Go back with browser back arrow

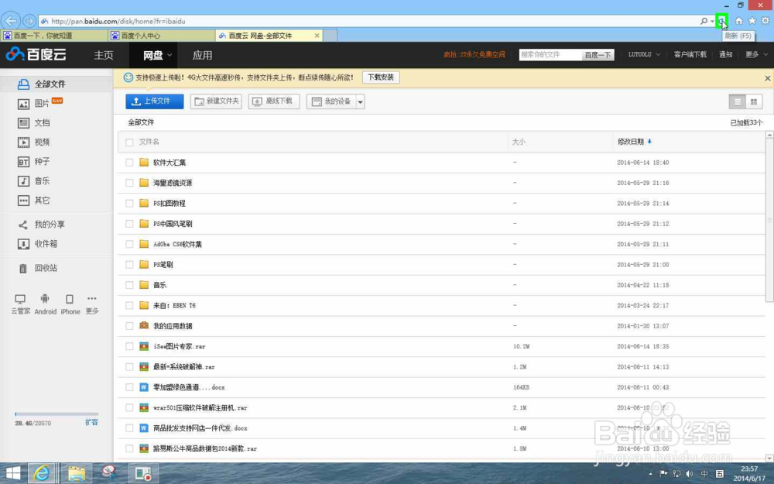(10, 21)
